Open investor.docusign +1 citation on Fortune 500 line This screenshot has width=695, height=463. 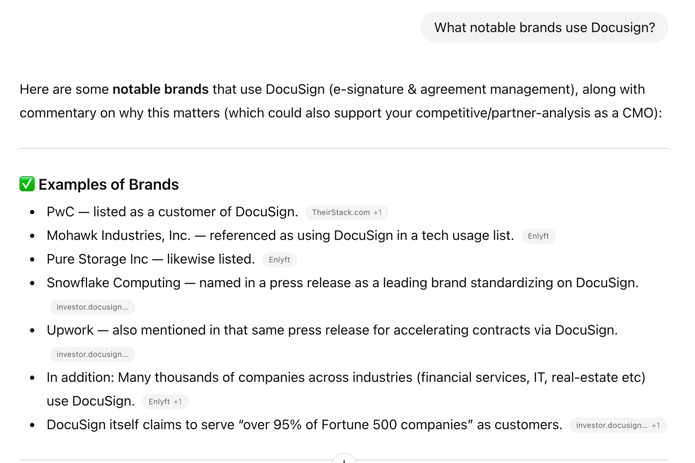tap(618, 425)
